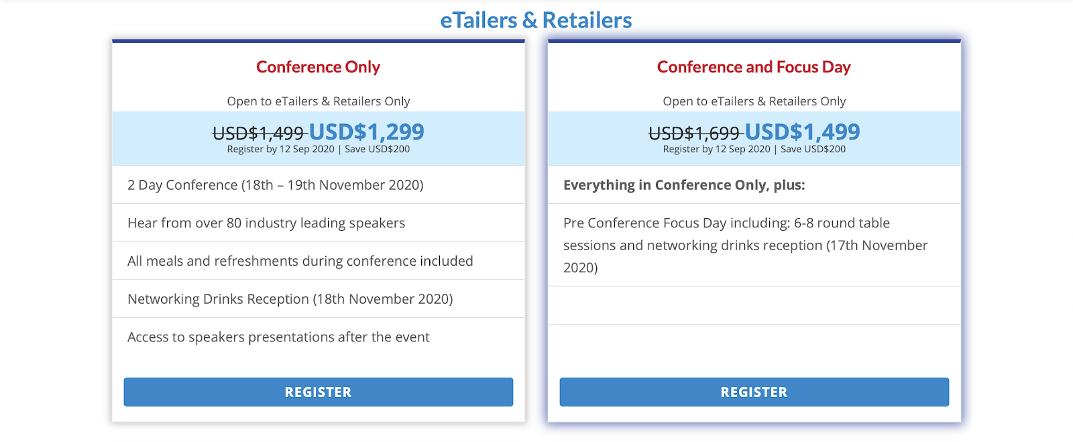Click left card's Open to eTailers & Retailers Only
The image size is (1073, 442).
point(318,101)
